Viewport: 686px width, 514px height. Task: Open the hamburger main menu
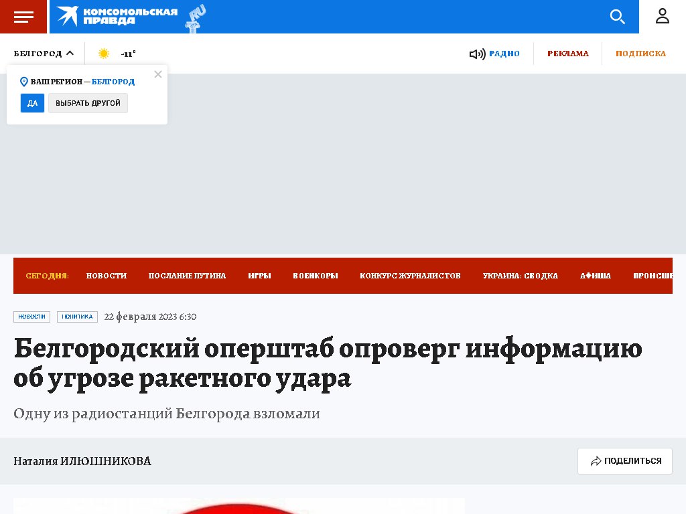point(23,17)
